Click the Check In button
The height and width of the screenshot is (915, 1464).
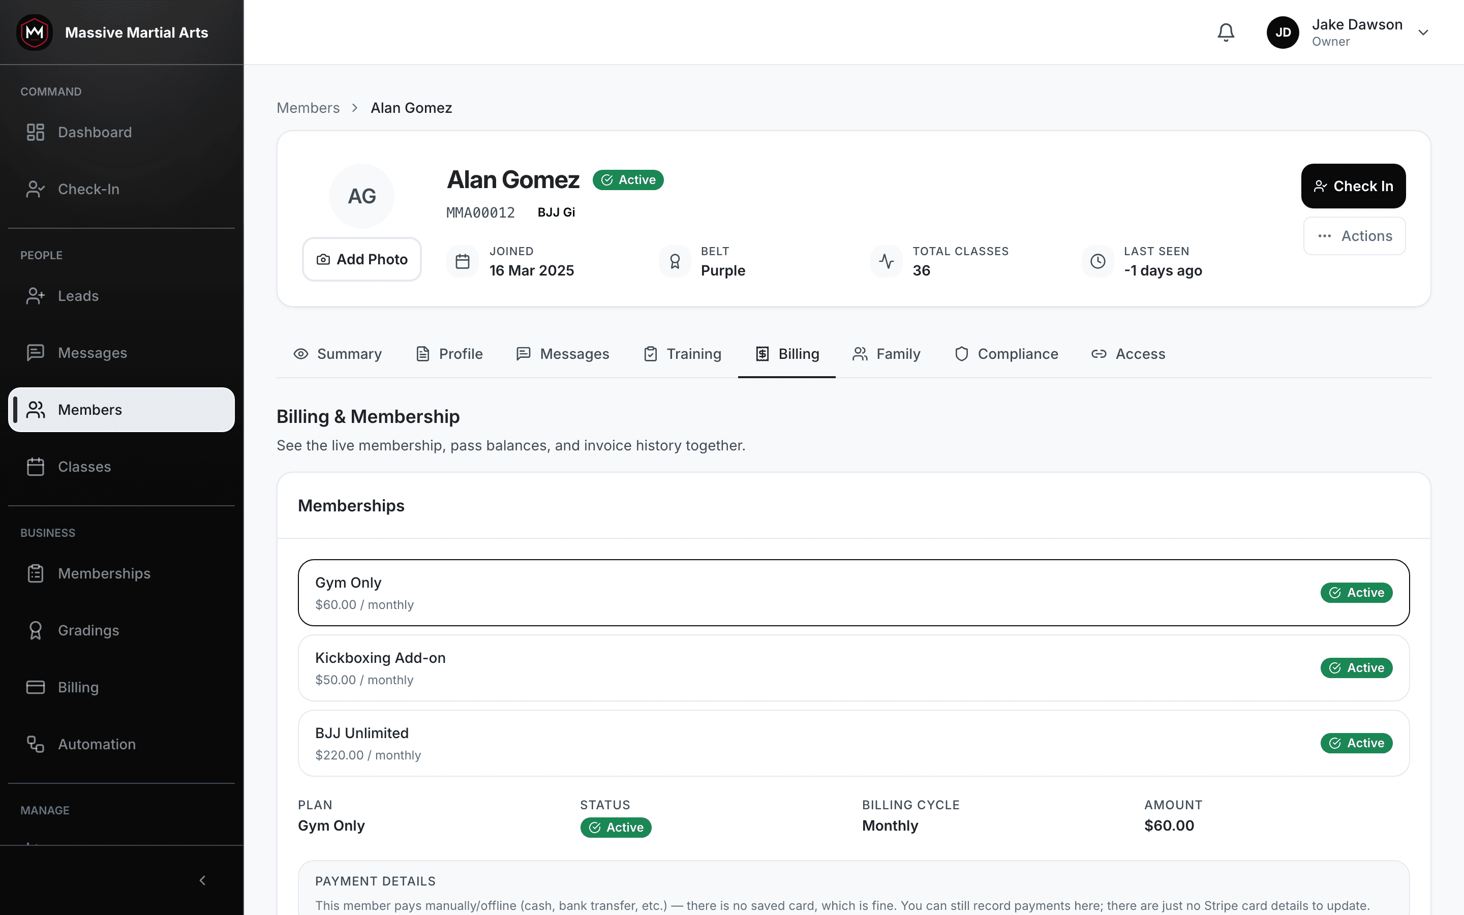[x=1353, y=186]
